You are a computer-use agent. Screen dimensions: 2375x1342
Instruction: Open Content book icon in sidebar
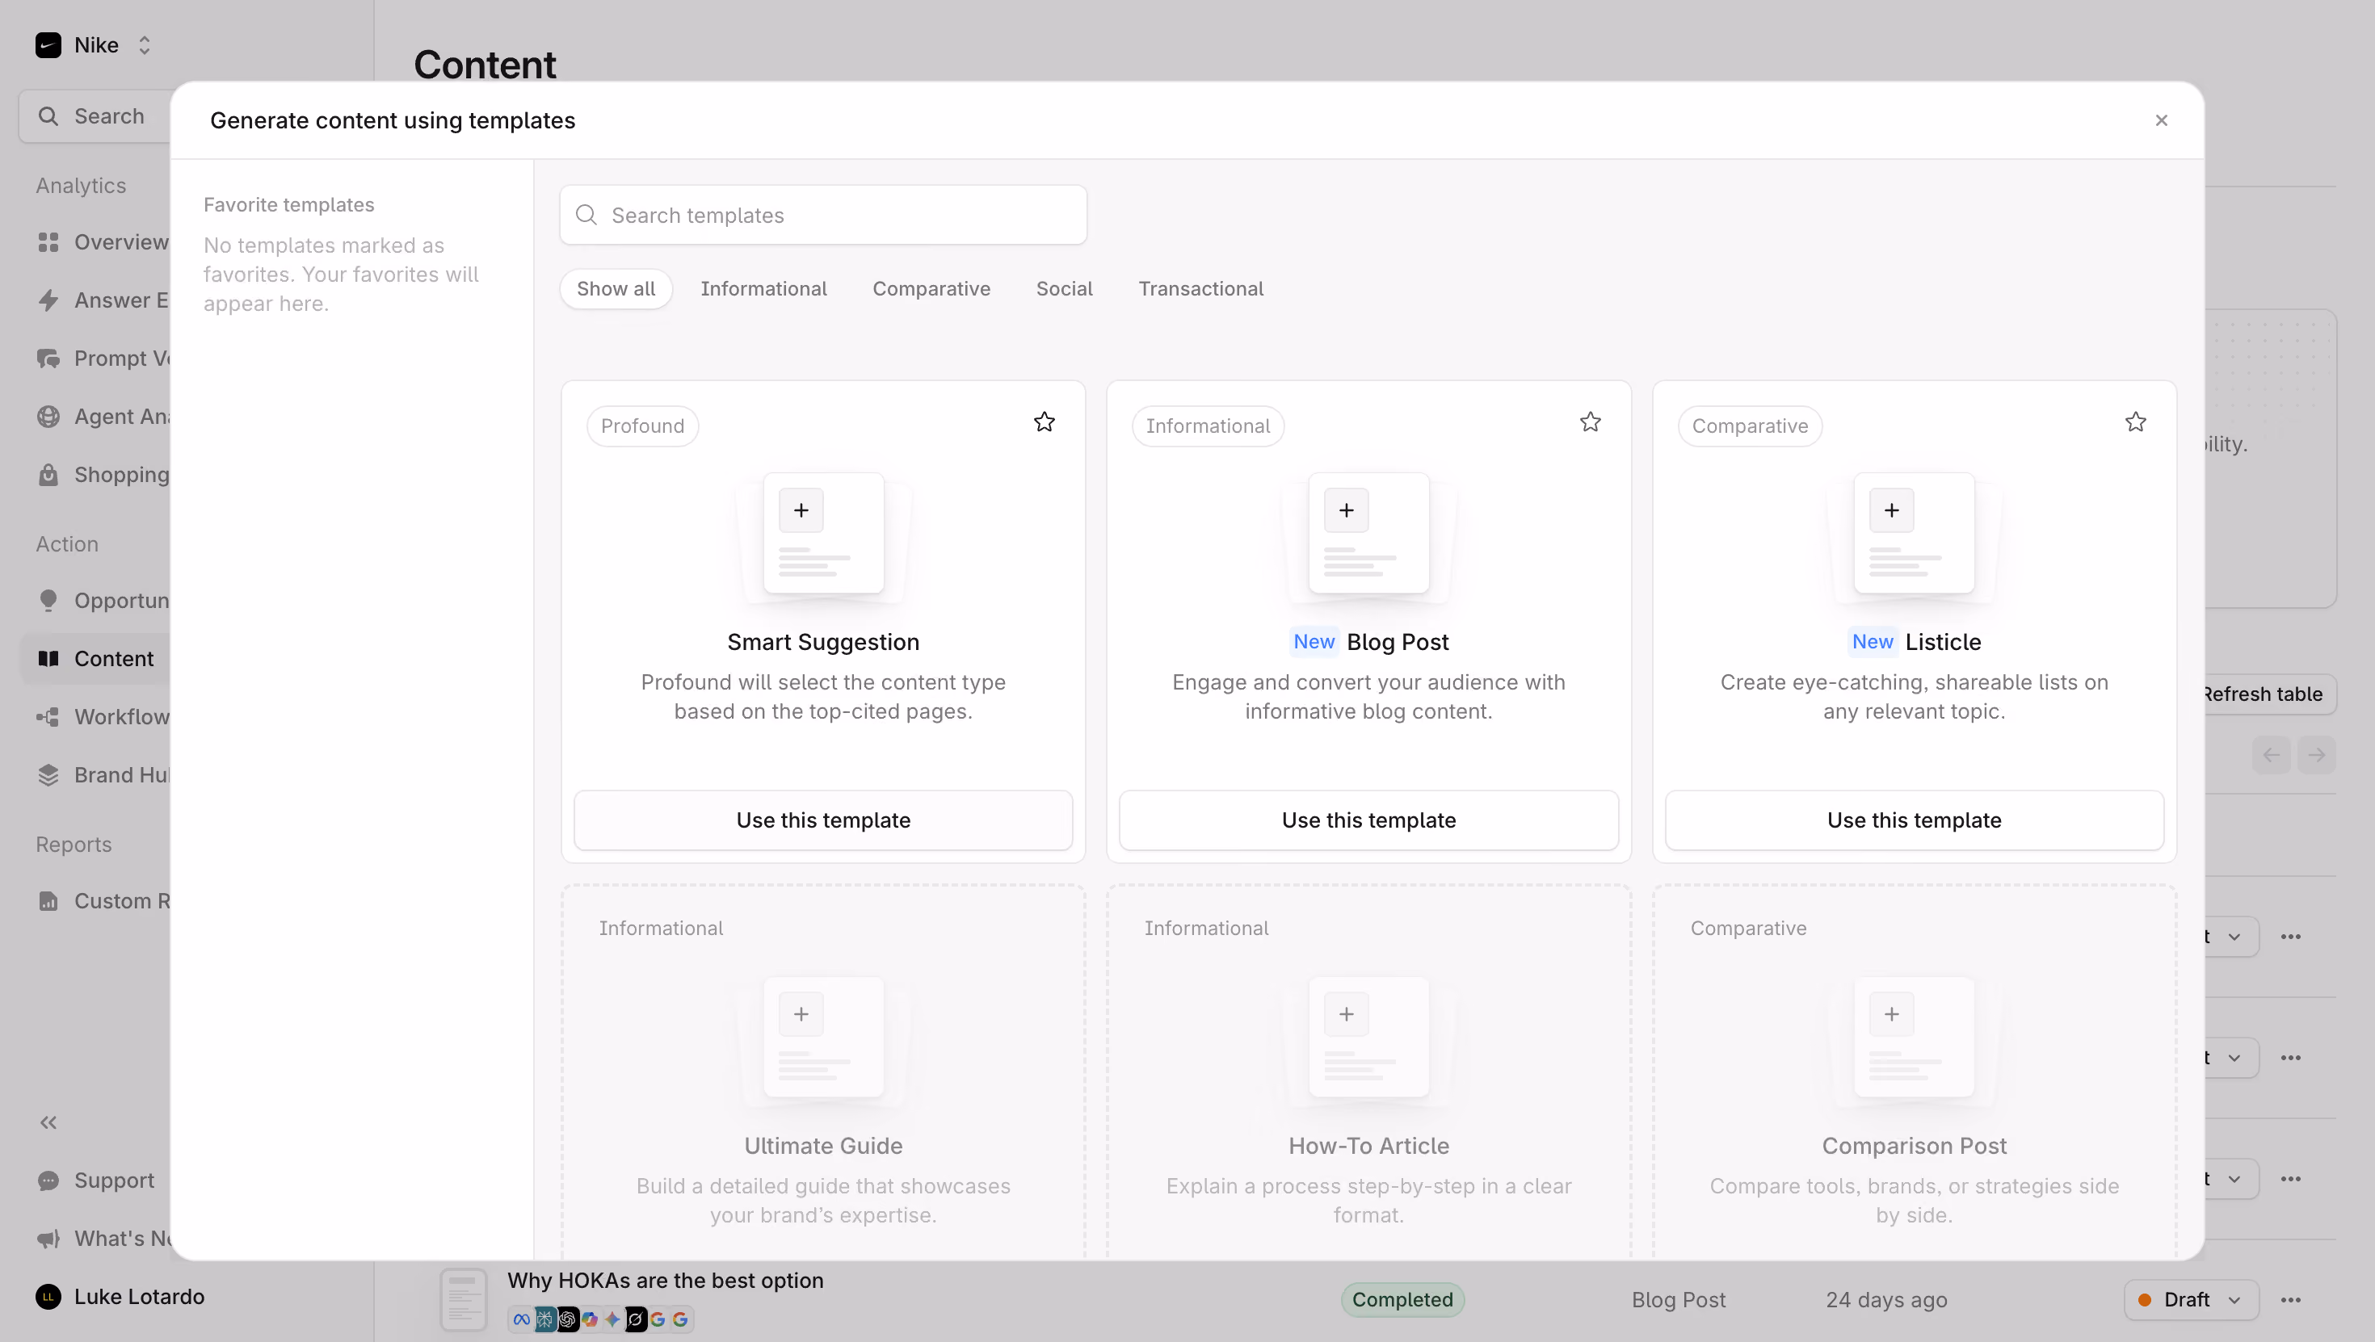pyautogui.click(x=48, y=658)
